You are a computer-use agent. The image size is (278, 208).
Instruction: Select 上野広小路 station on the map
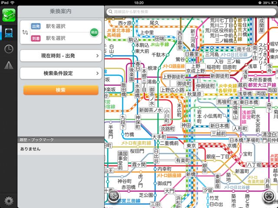pos(172,90)
